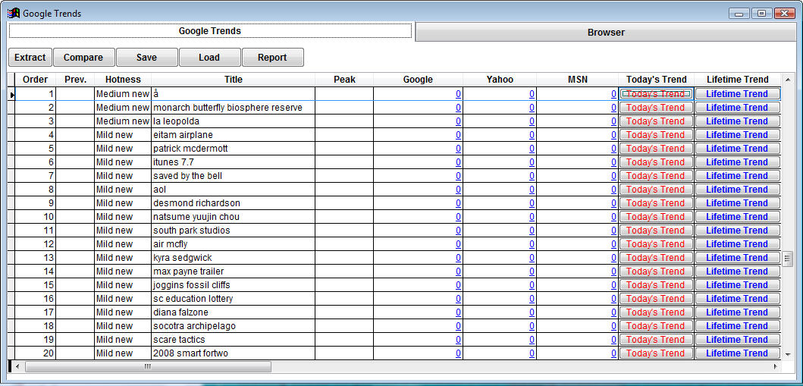Image resolution: width=803 pixels, height=386 pixels.
Task: Click the Peak column header
Action: (x=344, y=80)
